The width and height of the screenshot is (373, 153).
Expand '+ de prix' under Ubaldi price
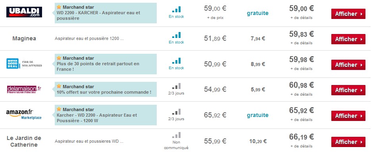click(x=215, y=18)
